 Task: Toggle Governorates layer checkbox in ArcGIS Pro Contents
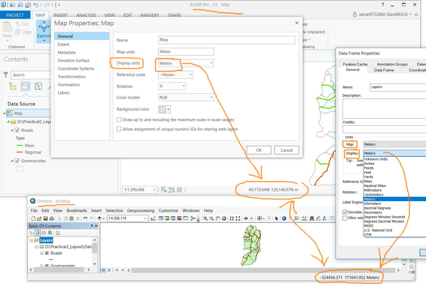pos(17,161)
